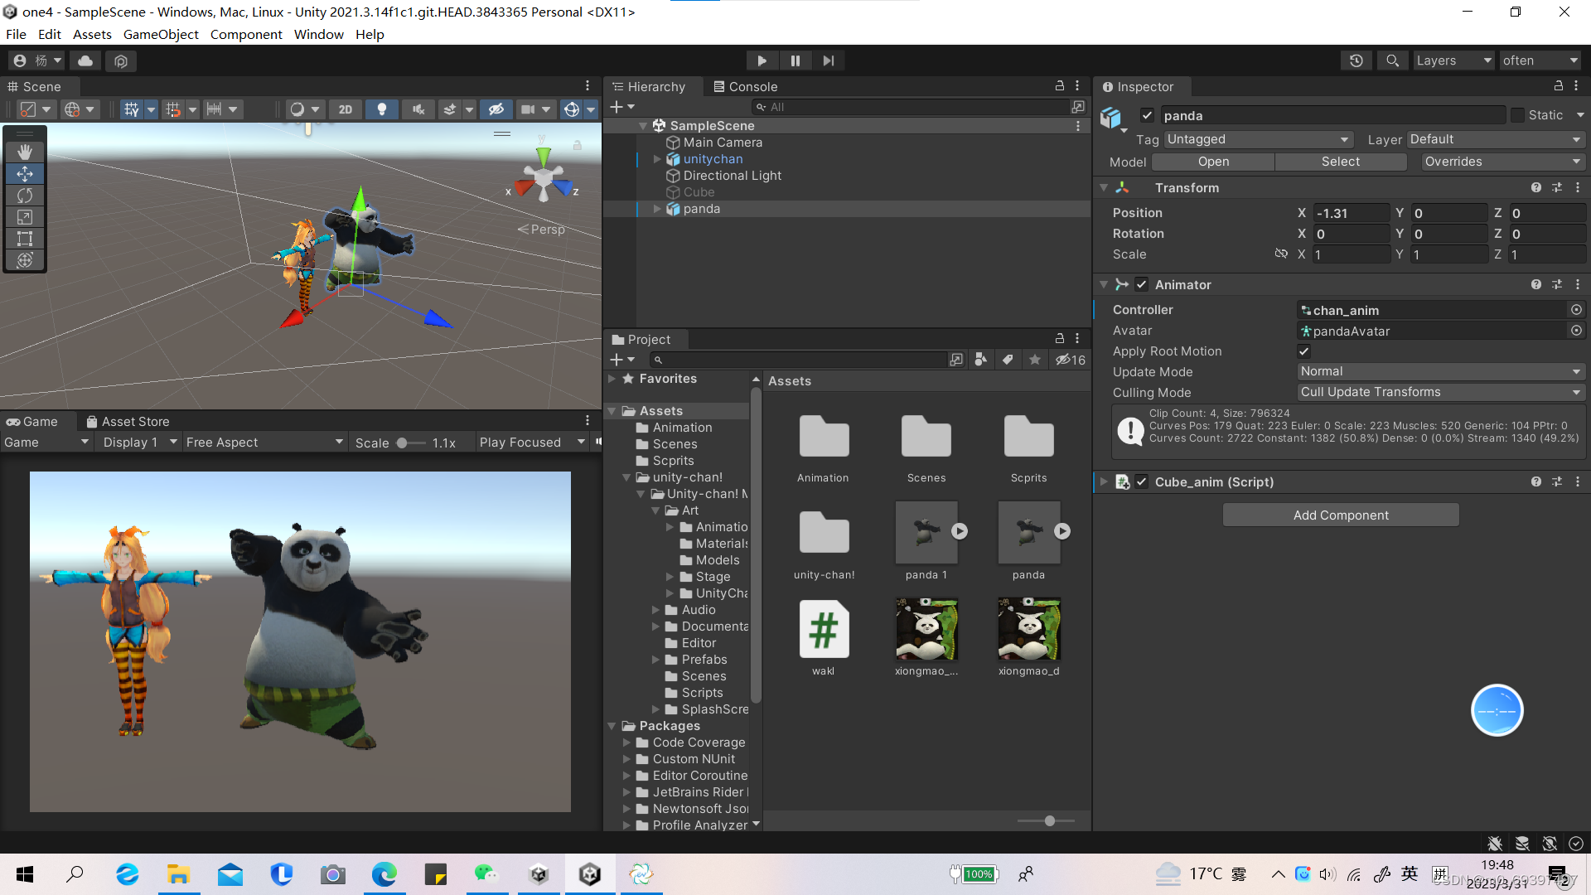
Task: Click the Step frame button
Action: [x=828, y=60]
